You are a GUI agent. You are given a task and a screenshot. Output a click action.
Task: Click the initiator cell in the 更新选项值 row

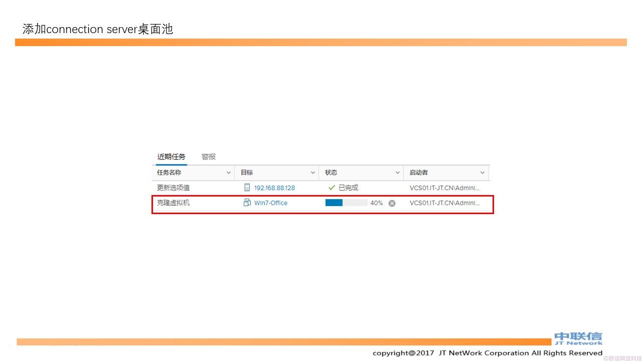445,188
